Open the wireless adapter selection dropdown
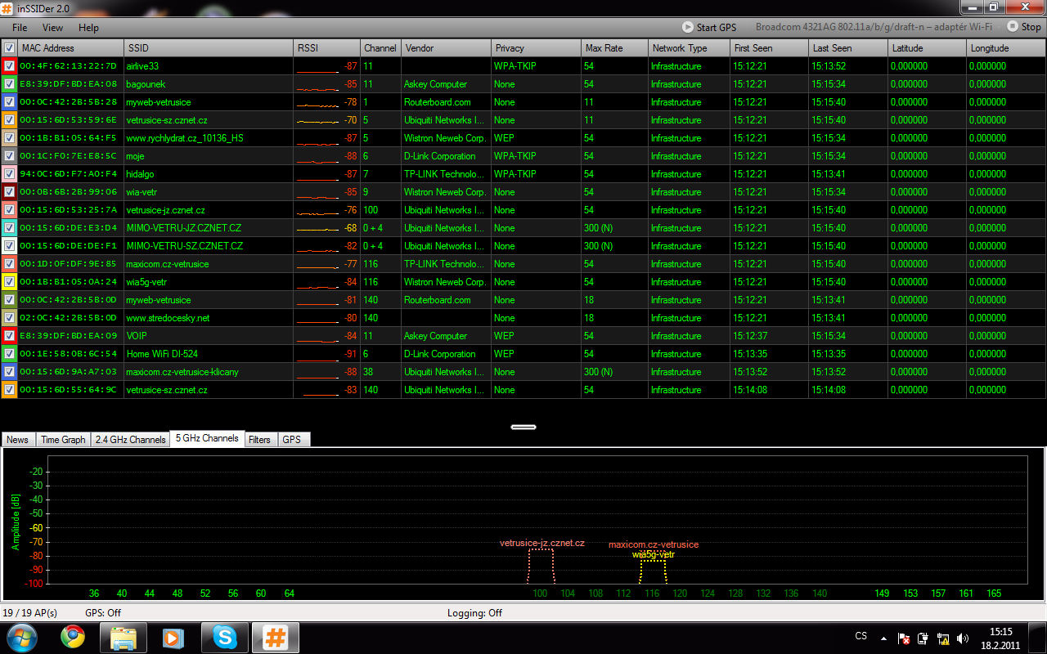This screenshot has height=654, width=1047. coord(873,27)
